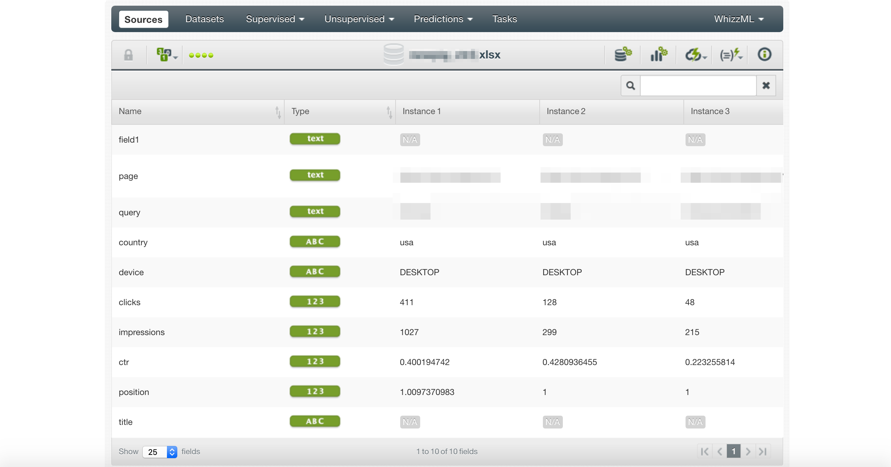Toggle the 123 type badge for clicks
This screenshot has width=891, height=467.
pyautogui.click(x=315, y=302)
